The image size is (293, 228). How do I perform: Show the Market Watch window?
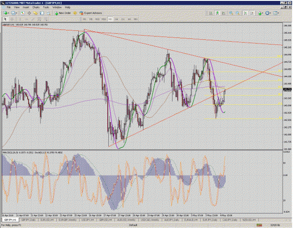23,13
